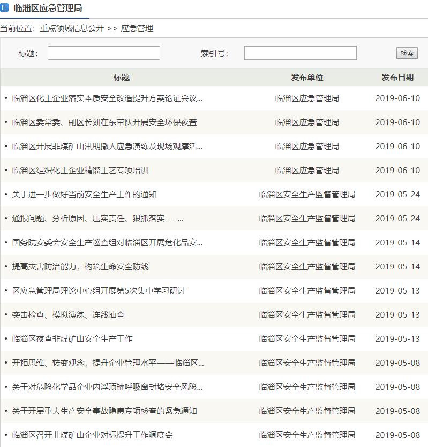428x447 pixels.
Task: Open article 突击检查、模拟演练、连线抽查
Action: (x=69, y=315)
